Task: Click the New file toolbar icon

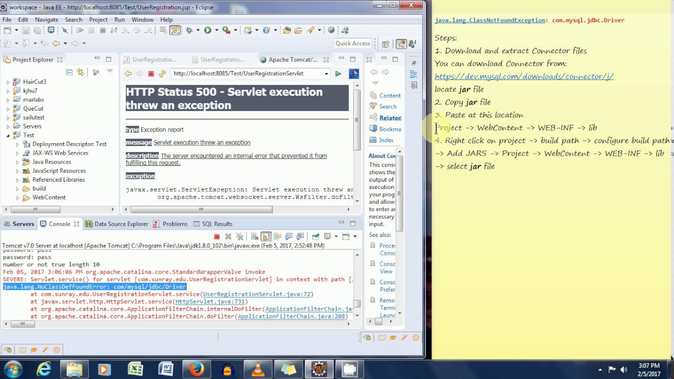Action: [7, 31]
